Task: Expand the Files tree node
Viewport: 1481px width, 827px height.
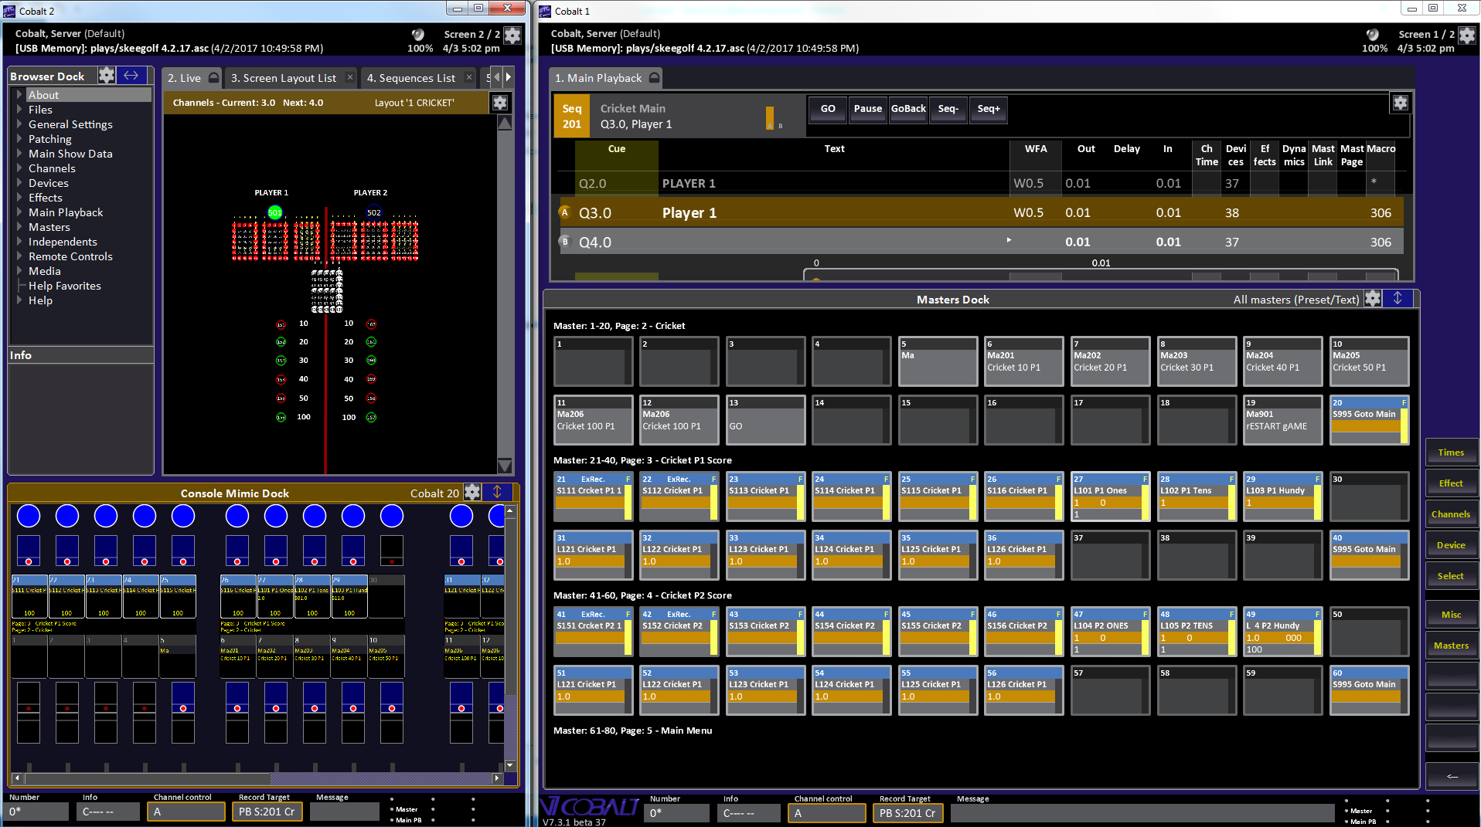Action: point(19,110)
